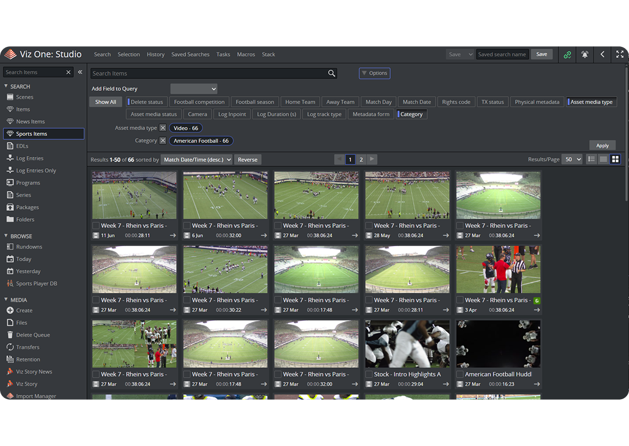Open the notifications bell
The width and height of the screenshot is (629, 446).
pos(585,55)
